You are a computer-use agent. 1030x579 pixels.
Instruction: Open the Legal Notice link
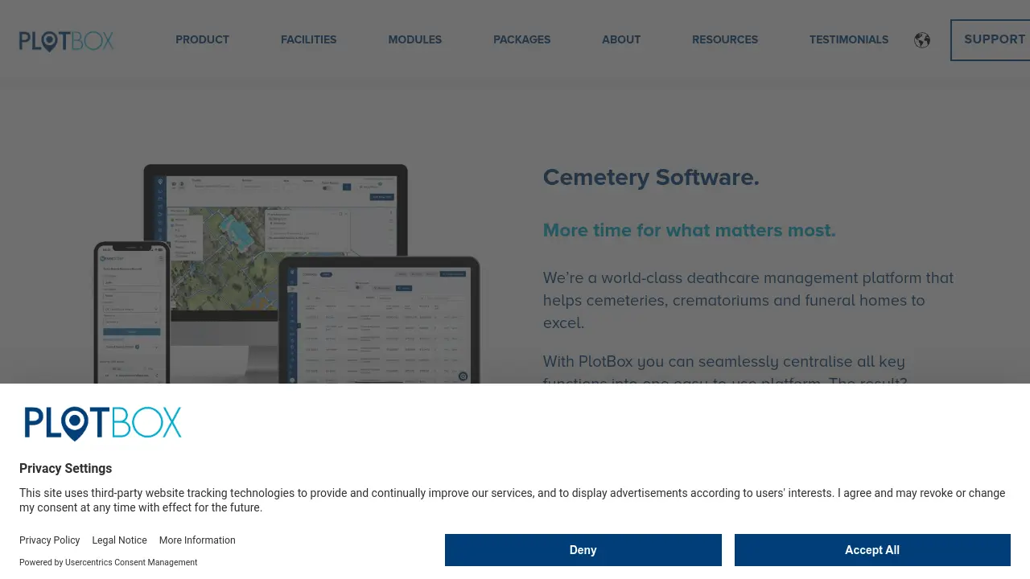click(x=119, y=540)
